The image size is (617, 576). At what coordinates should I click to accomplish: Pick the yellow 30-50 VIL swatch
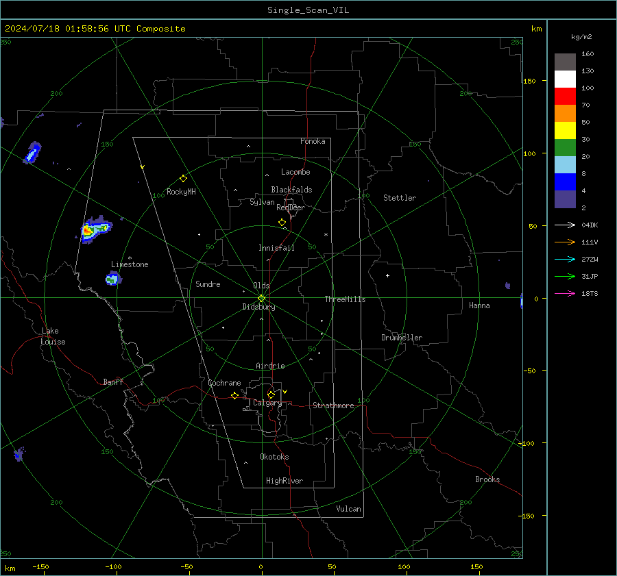point(565,131)
